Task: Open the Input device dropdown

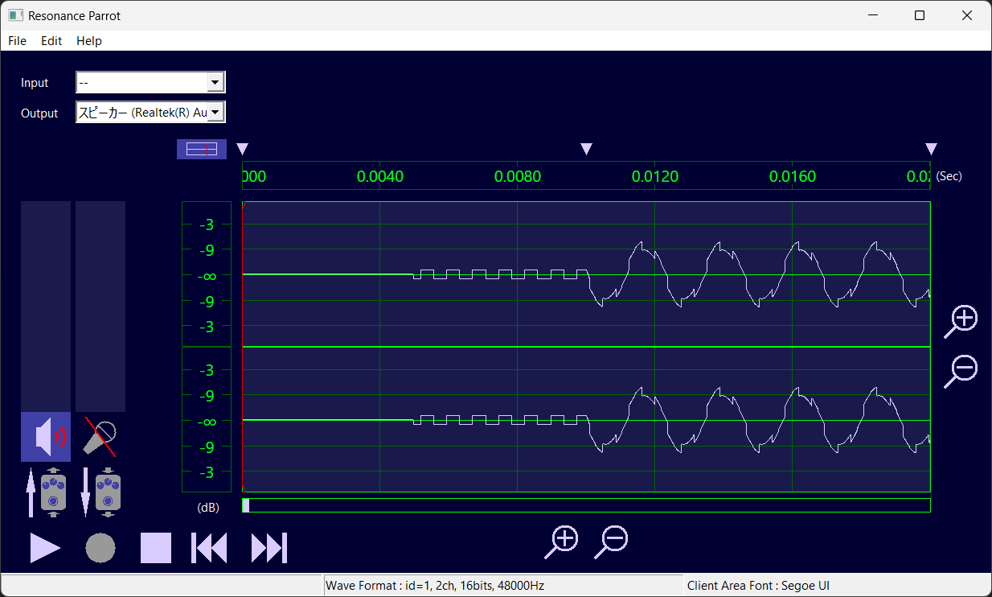Action: (x=215, y=81)
